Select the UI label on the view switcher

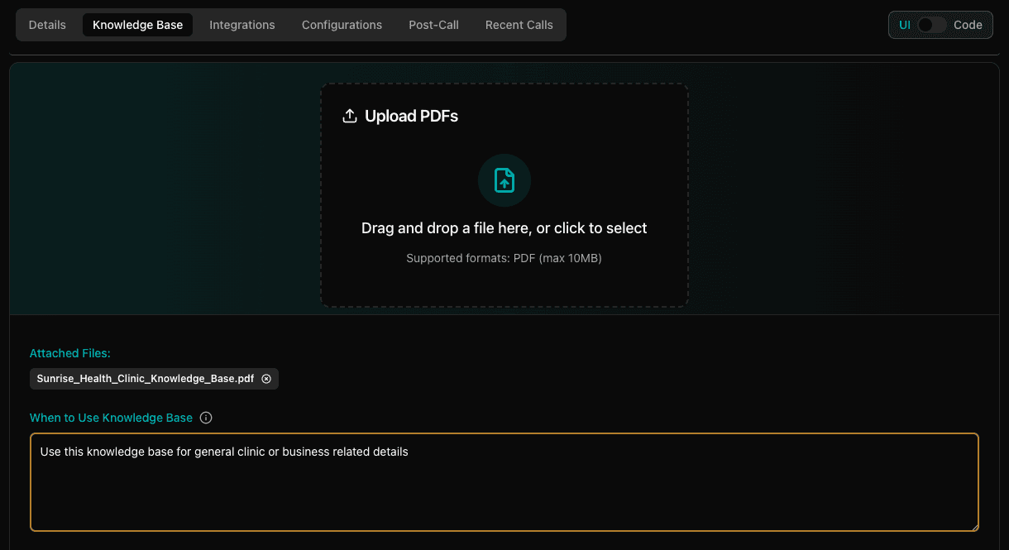(x=904, y=25)
